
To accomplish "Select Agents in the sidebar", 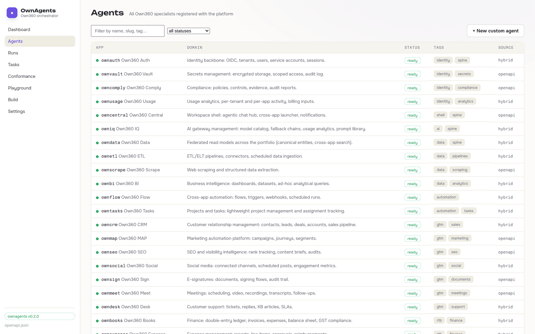I will coord(40,41).
